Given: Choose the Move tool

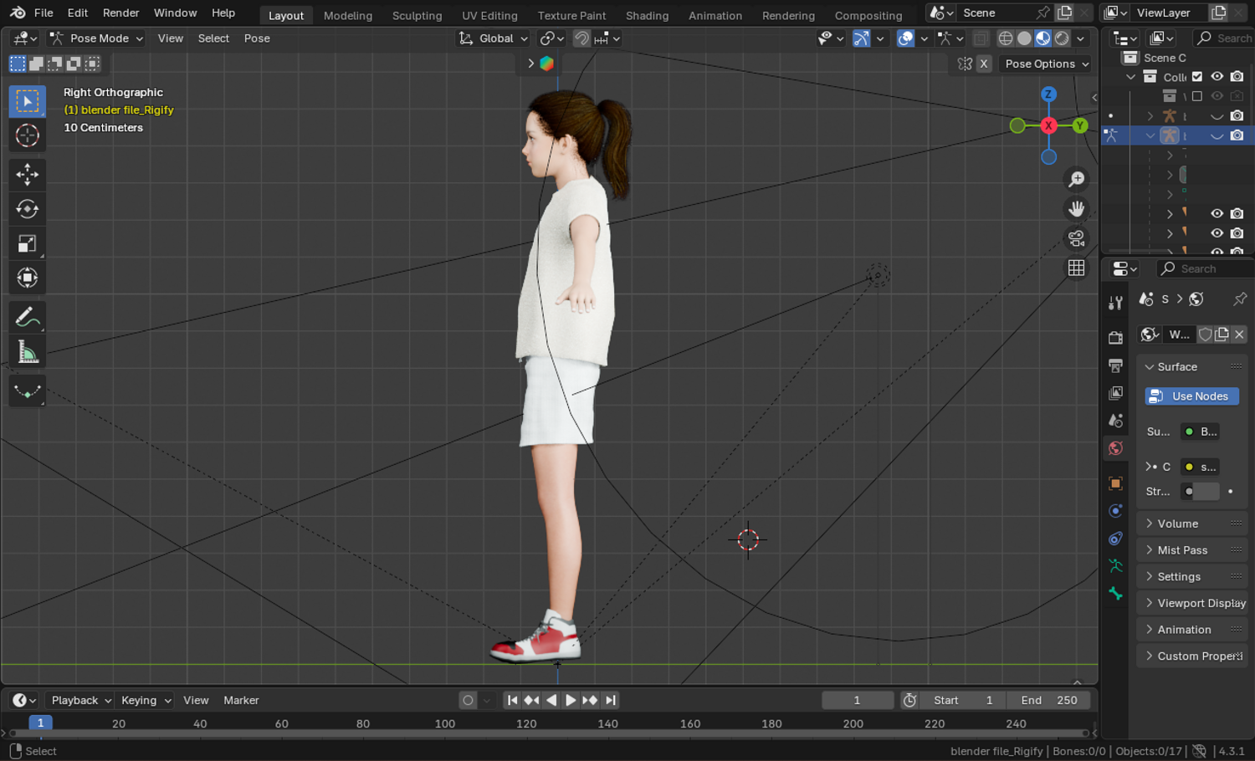Looking at the screenshot, I should pos(27,174).
